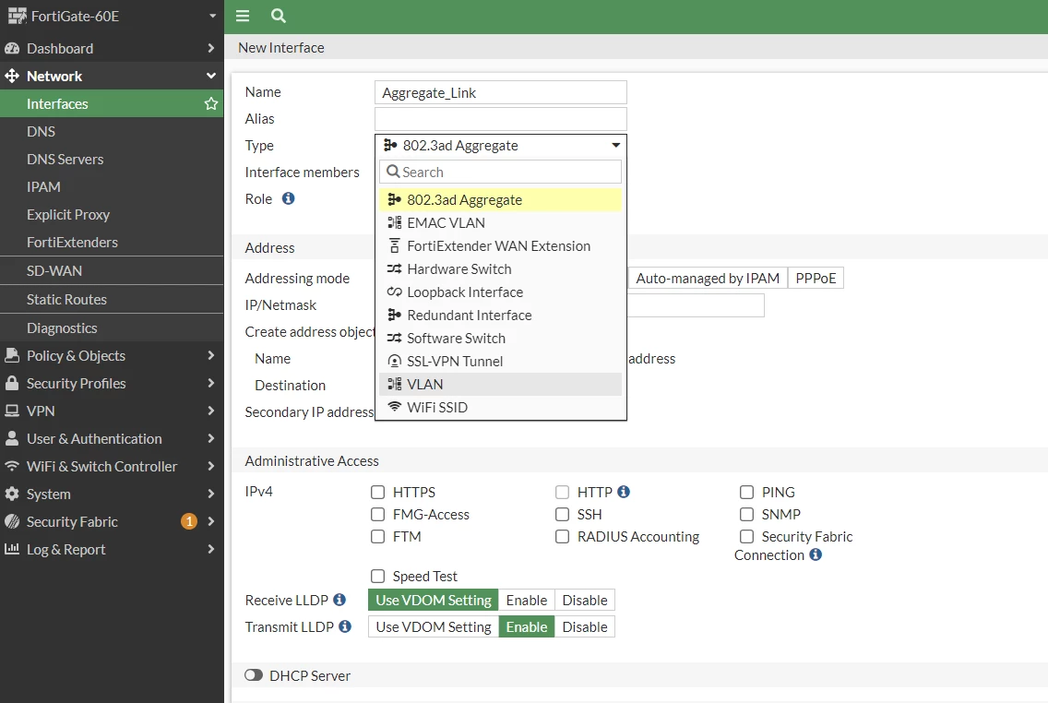The image size is (1048, 703).
Task: Open the search magnifier in top bar
Action: coord(279,16)
